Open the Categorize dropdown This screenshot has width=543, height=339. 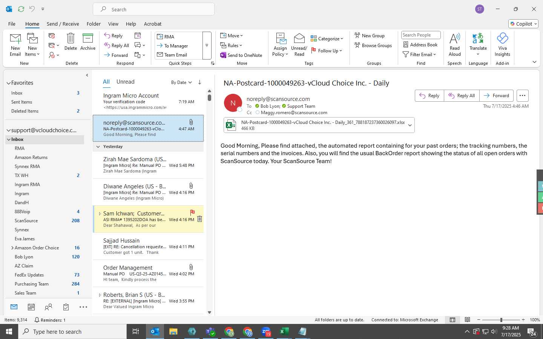coord(327,38)
